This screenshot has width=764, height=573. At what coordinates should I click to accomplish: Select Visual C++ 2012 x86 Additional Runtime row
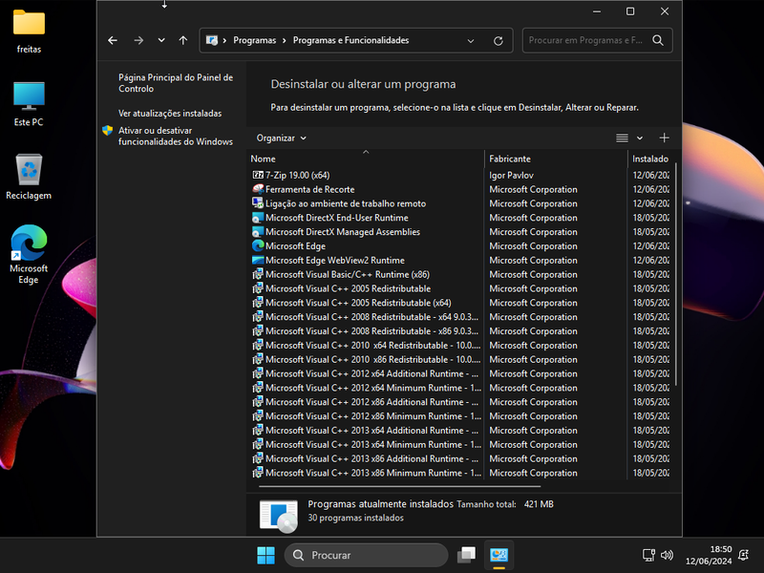(460, 402)
